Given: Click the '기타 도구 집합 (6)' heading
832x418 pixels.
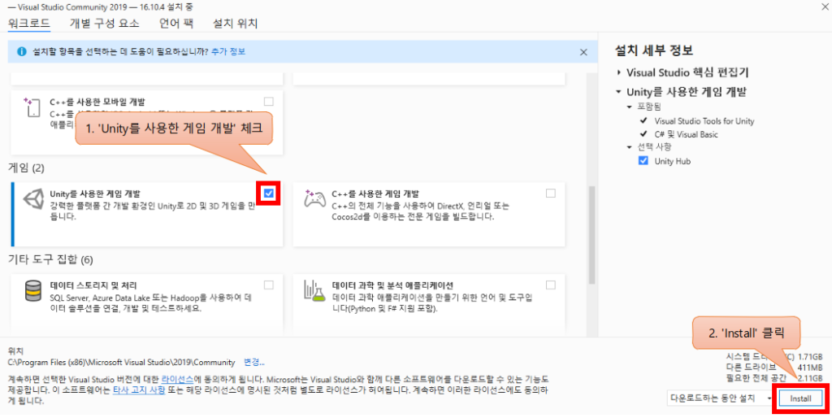Looking at the screenshot, I should (x=50, y=259).
